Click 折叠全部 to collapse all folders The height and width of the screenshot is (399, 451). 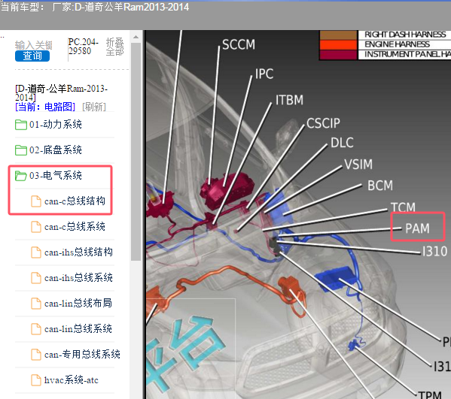coord(114,47)
